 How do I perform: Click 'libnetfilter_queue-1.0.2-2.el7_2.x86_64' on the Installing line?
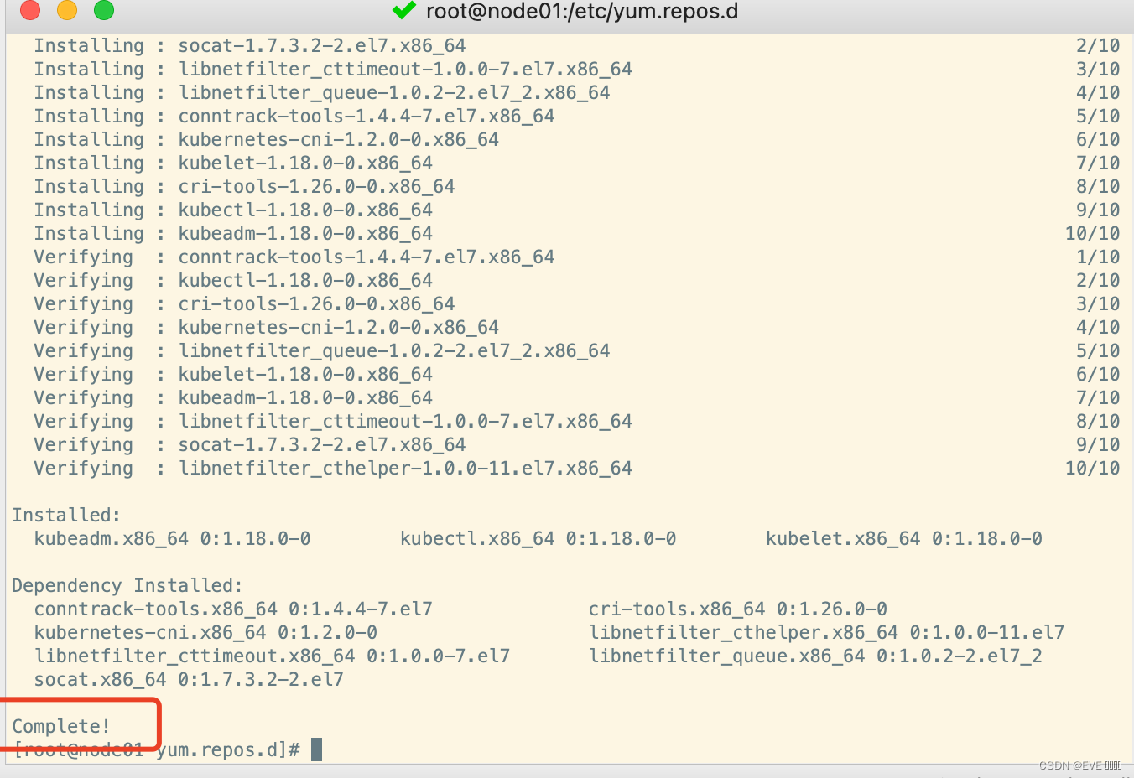pos(394,93)
